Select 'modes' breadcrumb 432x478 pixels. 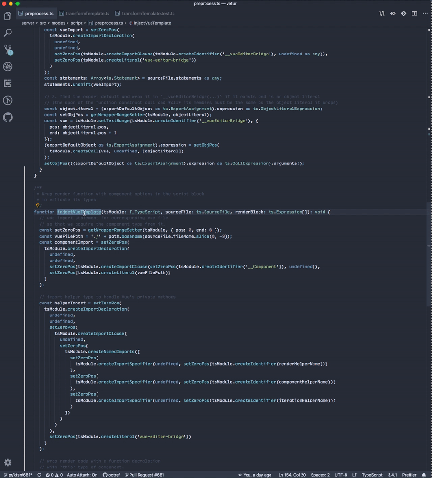tap(58, 23)
